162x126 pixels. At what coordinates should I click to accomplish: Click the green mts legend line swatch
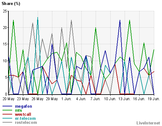(7, 110)
